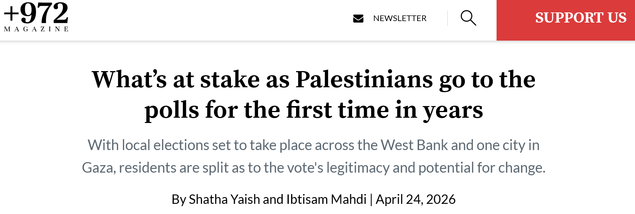Open author Shatha Yaish's page
The width and height of the screenshot is (635, 214).
coord(225,199)
